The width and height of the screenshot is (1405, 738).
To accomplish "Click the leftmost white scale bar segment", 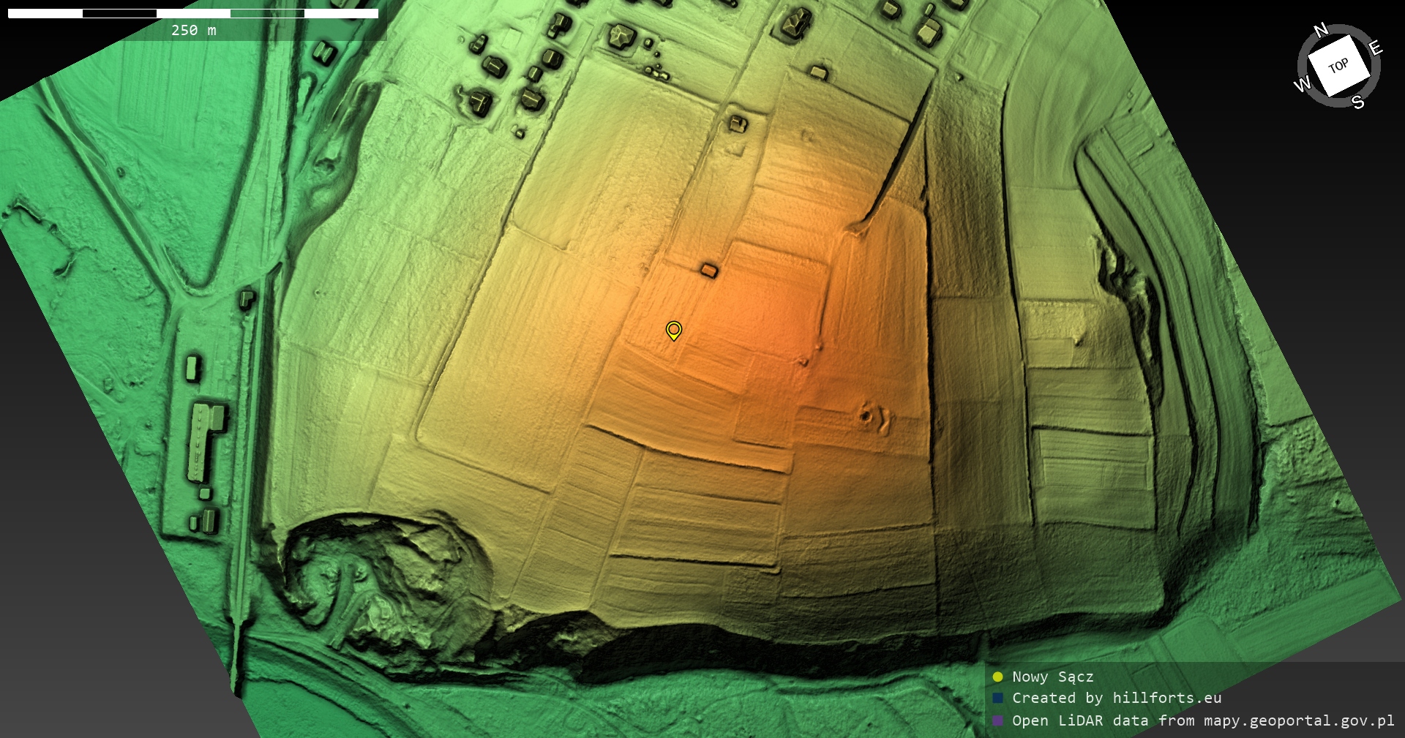I will tap(45, 13).
